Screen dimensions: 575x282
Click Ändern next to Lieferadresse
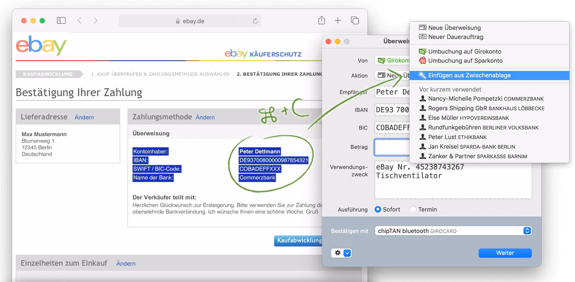[x=84, y=117]
